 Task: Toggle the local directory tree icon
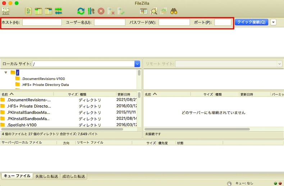pos(38,11)
